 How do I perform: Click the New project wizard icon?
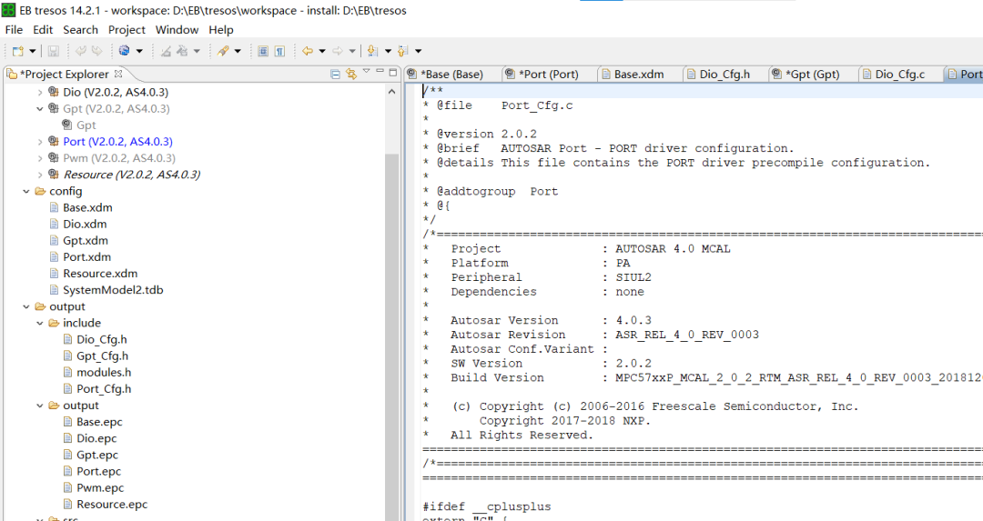point(18,52)
